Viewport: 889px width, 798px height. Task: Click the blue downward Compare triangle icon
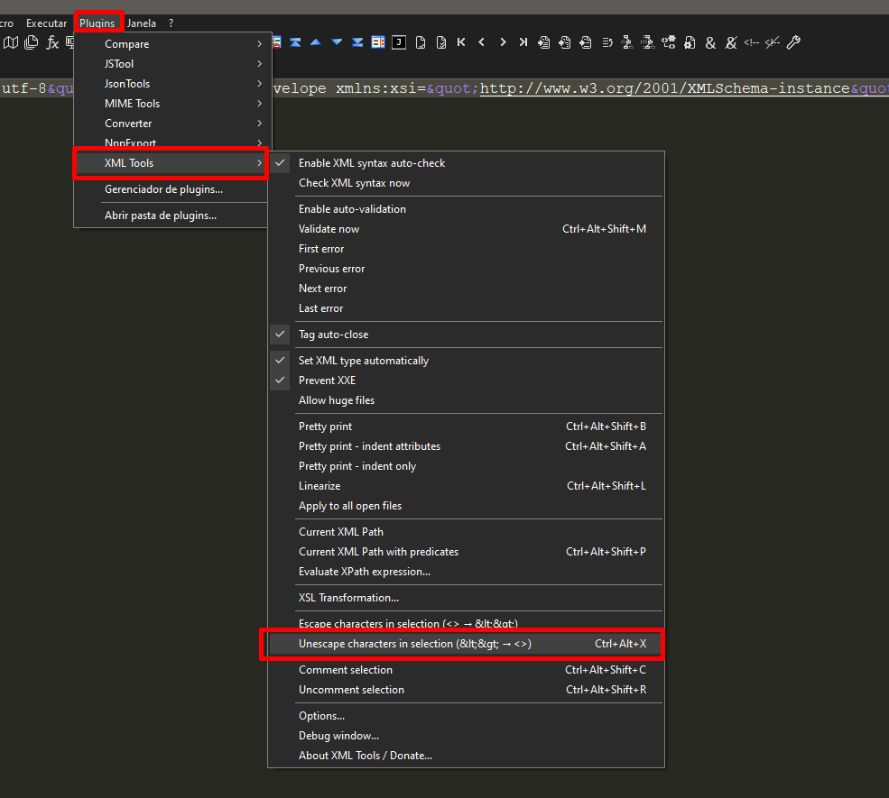(x=336, y=41)
